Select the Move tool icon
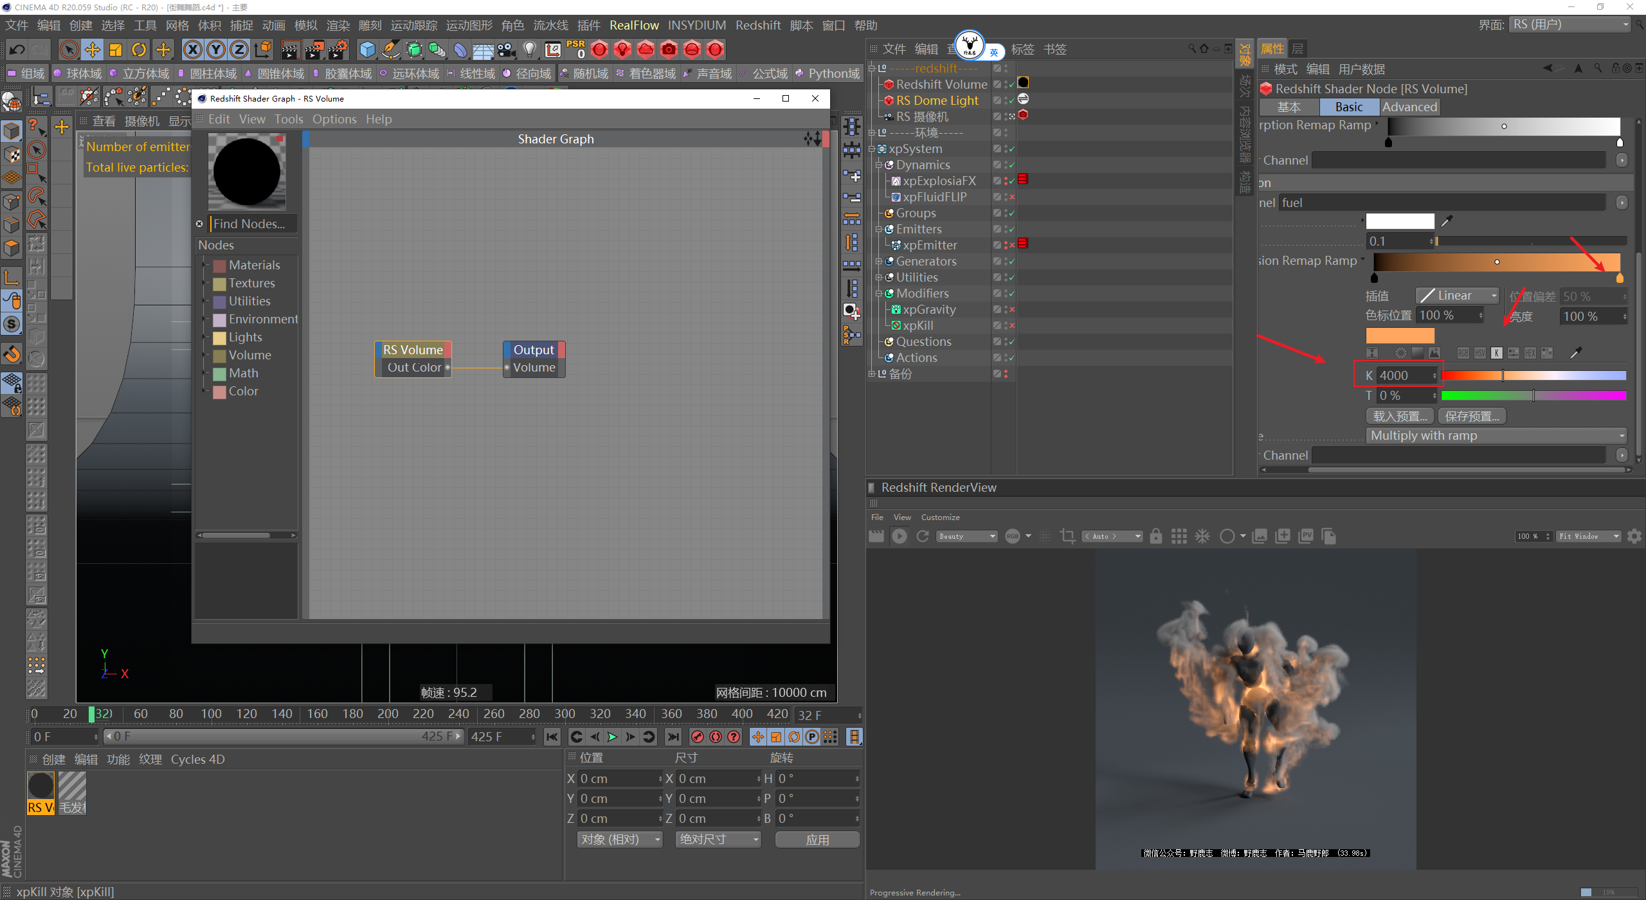 click(x=93, y=50)
